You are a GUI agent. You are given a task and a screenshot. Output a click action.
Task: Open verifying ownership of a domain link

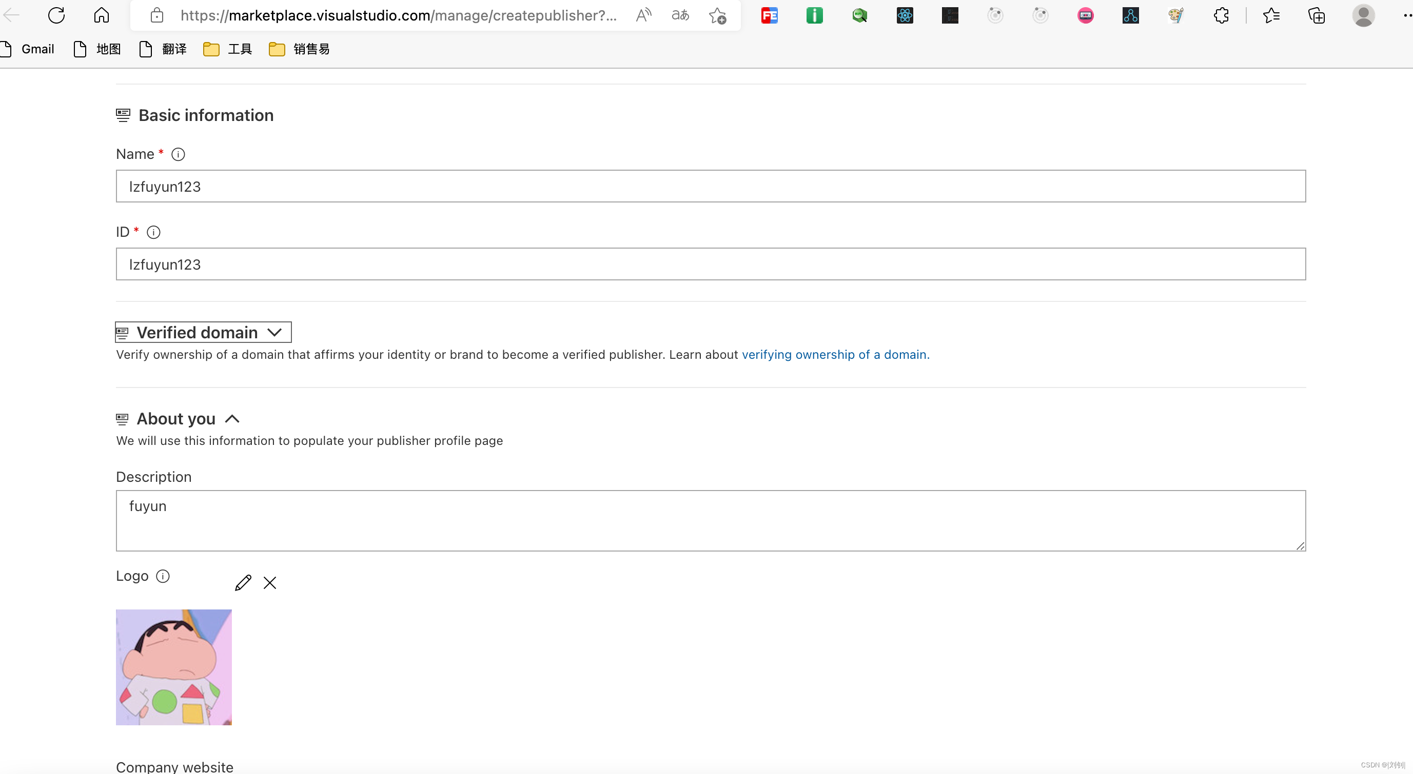pos(835,355)
